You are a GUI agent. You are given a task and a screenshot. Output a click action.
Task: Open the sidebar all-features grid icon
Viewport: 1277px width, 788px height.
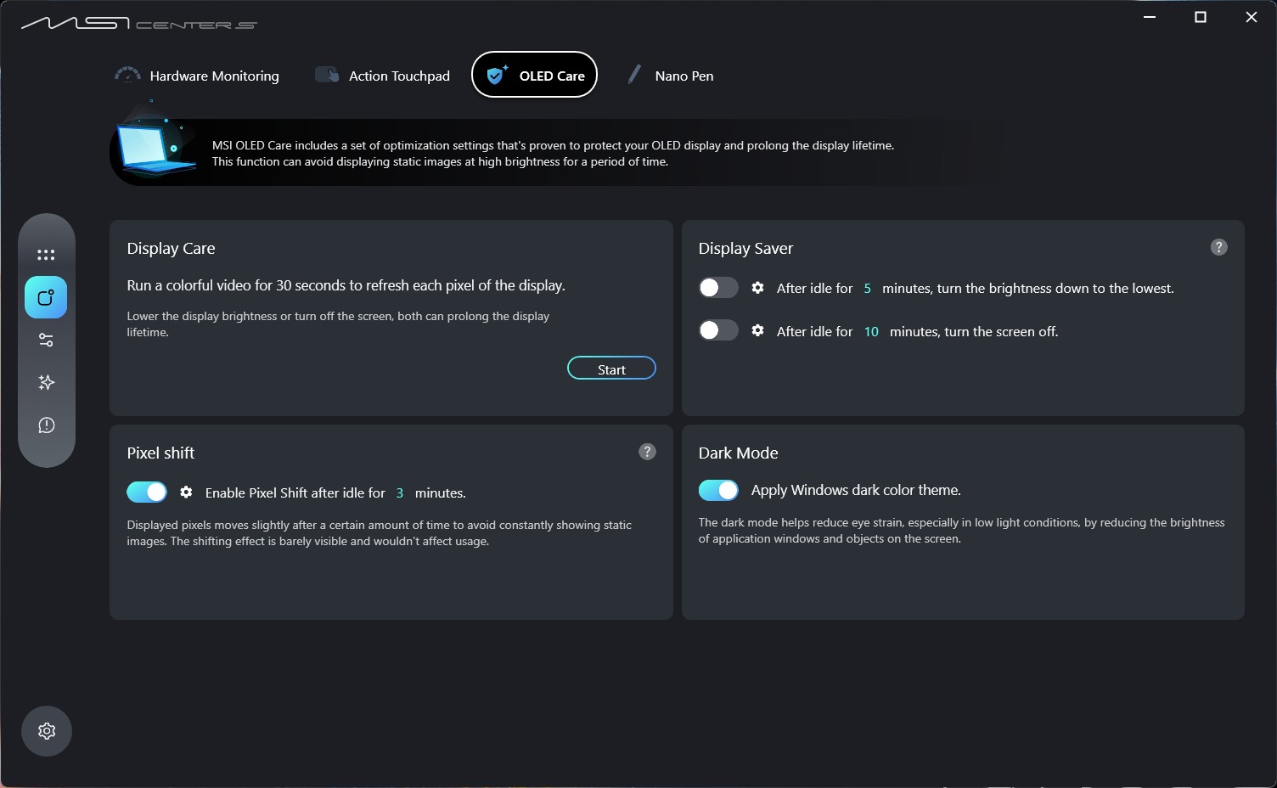click(46, 255)
